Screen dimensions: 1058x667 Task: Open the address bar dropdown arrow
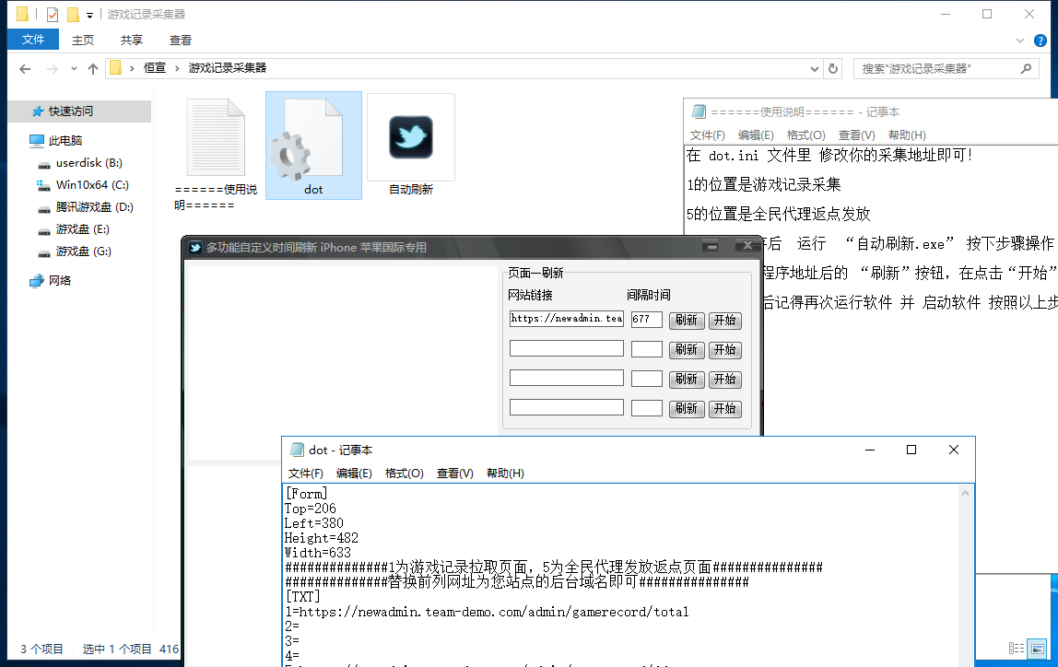[x=813, y=67]
